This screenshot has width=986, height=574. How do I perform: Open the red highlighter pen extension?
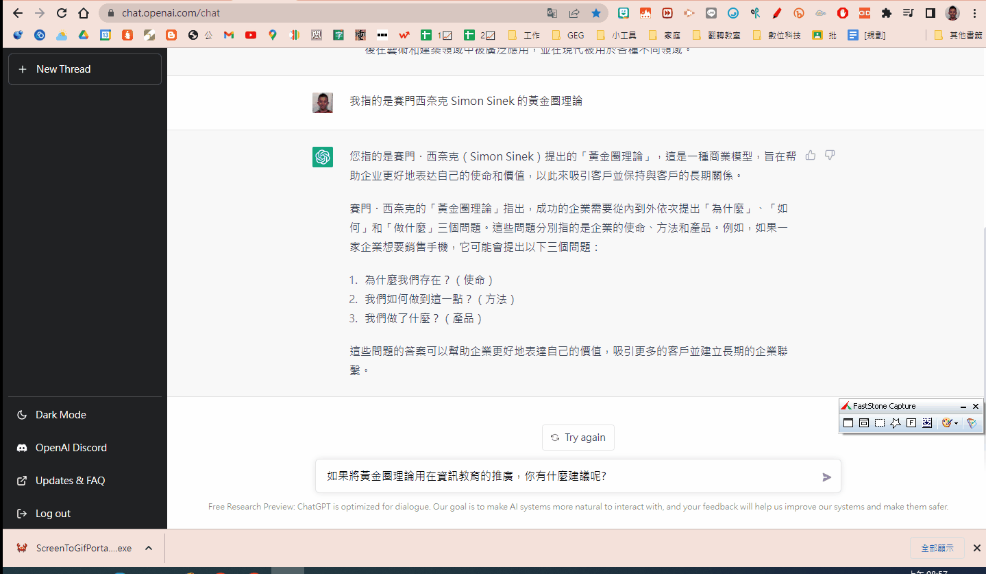pos(777,13)
